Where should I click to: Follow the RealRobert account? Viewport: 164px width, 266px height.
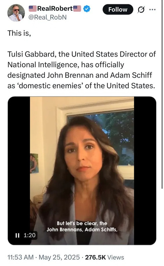pos(118,10)
